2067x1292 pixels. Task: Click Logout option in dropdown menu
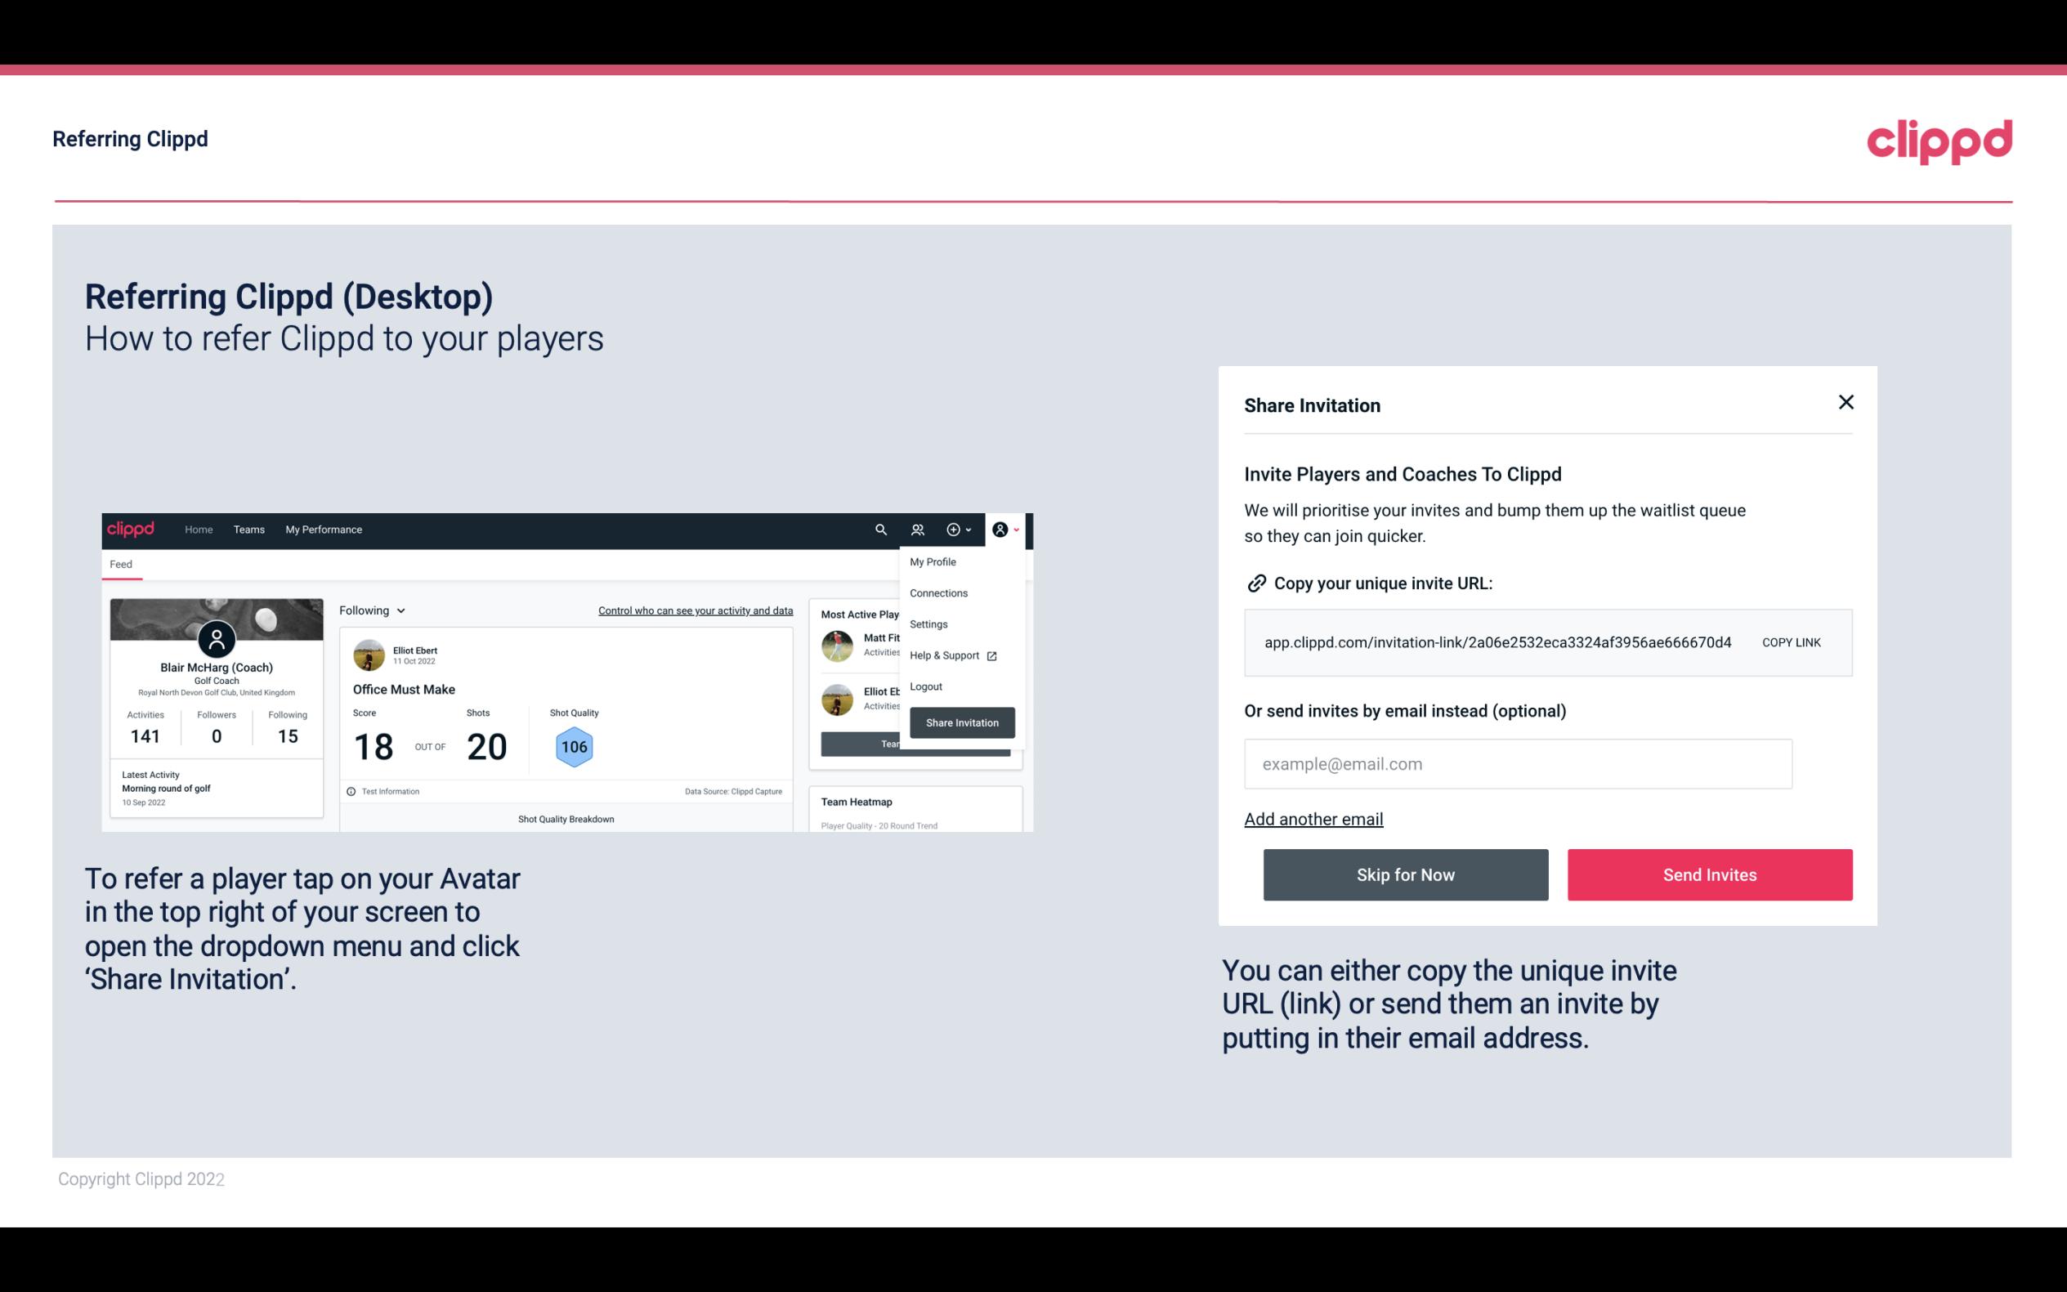tap(925, 686)
